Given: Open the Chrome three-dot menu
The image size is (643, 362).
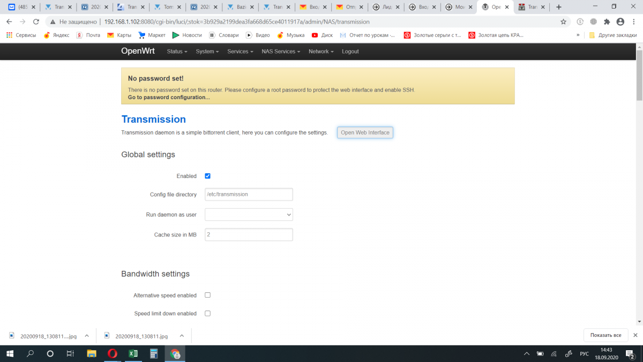Looking at the screenshot, I should click(x=634, y=22).
